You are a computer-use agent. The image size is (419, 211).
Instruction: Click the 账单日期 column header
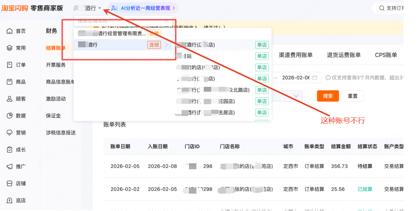pos(120,146)
